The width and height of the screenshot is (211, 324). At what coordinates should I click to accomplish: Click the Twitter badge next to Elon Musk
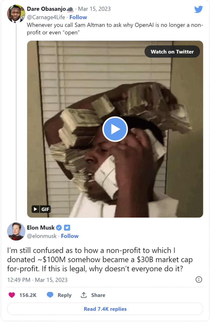pos(67,228)
